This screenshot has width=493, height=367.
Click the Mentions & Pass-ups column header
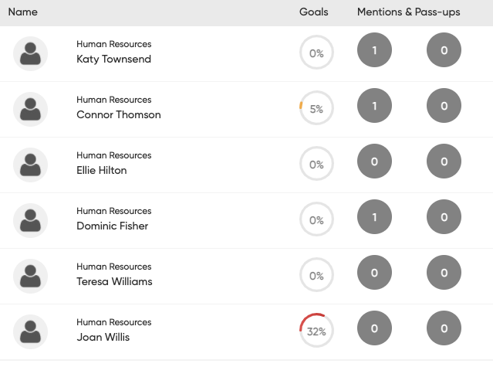(408, 12)
